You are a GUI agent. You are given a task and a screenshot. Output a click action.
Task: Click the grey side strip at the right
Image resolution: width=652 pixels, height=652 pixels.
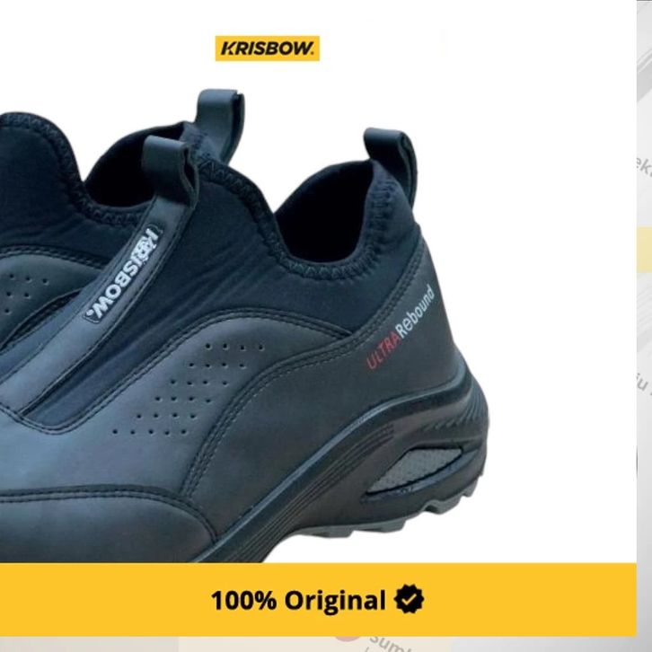click(644, 324)
